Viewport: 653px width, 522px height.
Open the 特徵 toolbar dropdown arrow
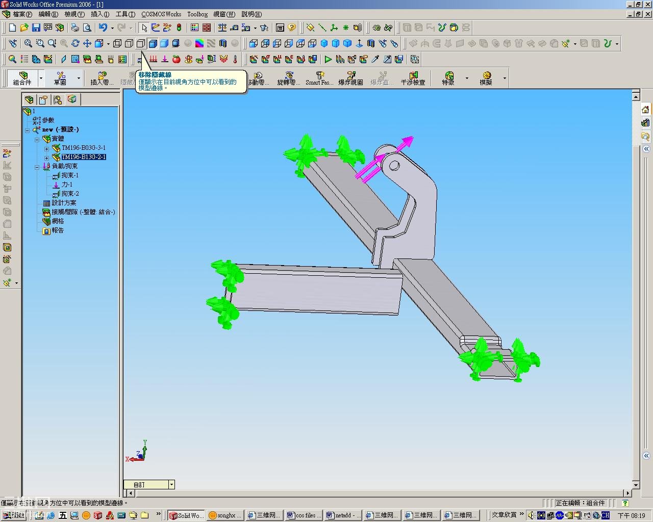[x=467, y=78]
